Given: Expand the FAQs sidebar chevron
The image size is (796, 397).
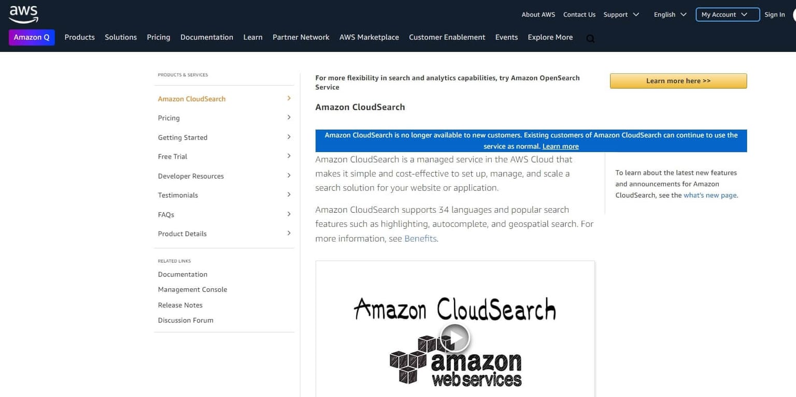Looking at the screenshot, I should (289, 214).
